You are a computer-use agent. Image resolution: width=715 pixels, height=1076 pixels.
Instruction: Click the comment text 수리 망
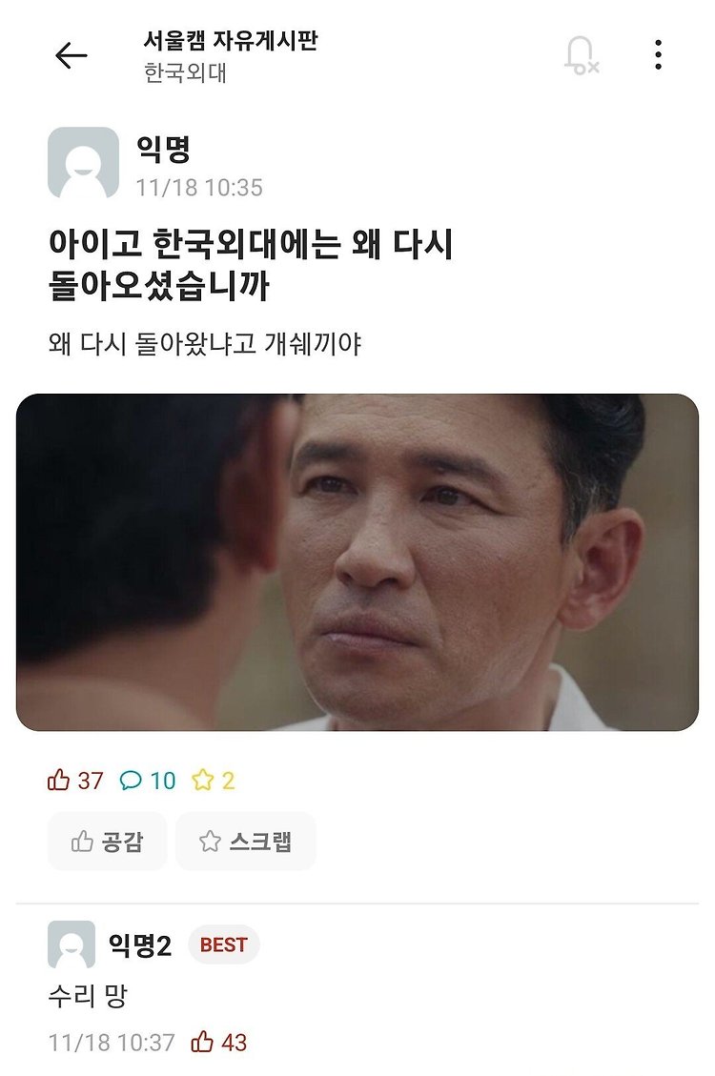[x=88, y=995]
